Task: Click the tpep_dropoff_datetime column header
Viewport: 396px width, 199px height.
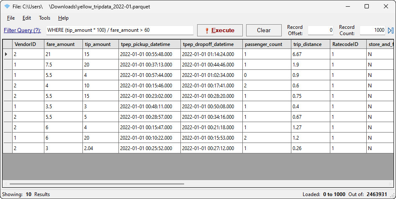Action: pos(211,44)
